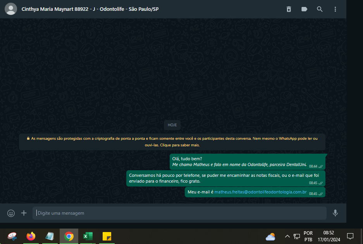This screenshot has height=244, width=363.
Task: Click the 08:44 timestamp on first message
Action: point(313,166)
